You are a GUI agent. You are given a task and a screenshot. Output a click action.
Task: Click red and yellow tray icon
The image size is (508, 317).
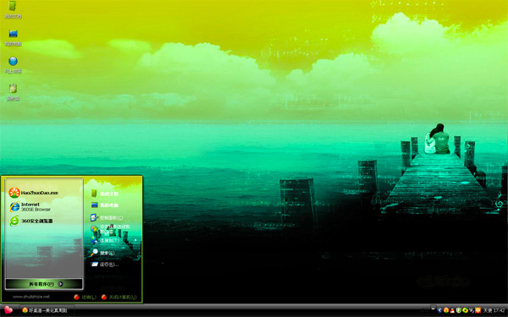point(452,310)
